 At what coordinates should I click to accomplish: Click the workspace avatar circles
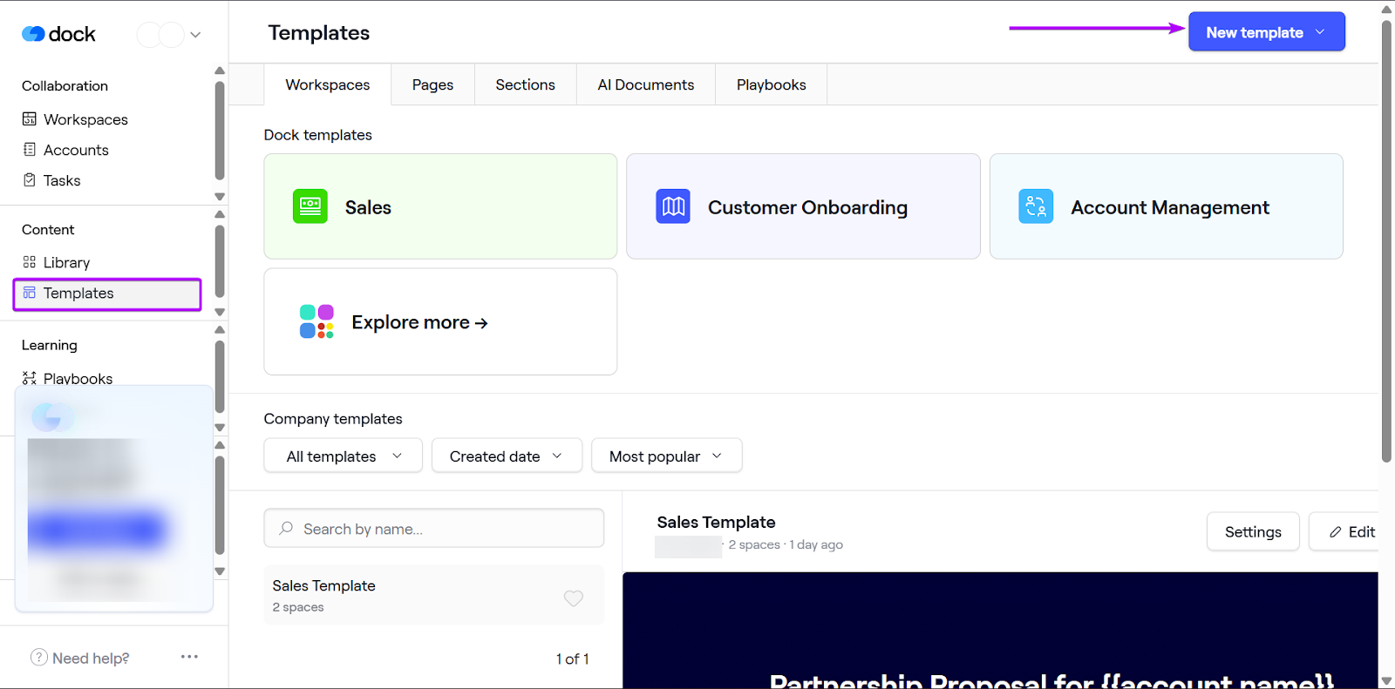[x=160, y=35]
